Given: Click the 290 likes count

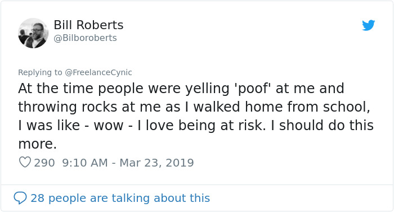Looking at the screenshot, I should [44, 163].
